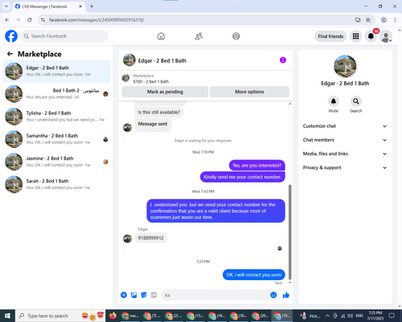The width and height of the screenshot is (402, 322).
Task: Send a thumbs-up like
Action: 286,295
